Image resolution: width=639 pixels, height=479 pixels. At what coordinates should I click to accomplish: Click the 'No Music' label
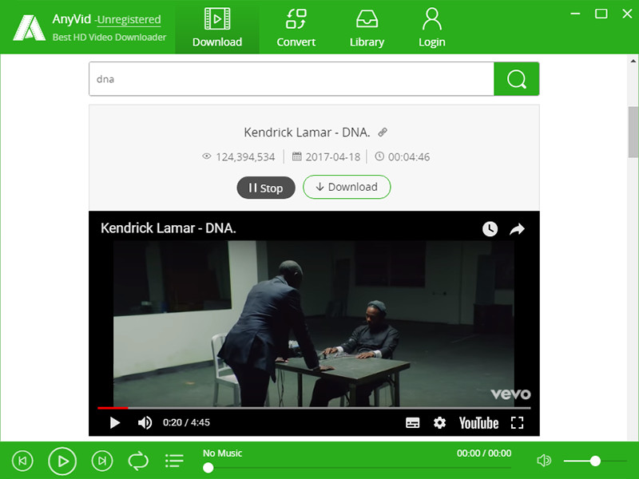[x=223, y=453]
